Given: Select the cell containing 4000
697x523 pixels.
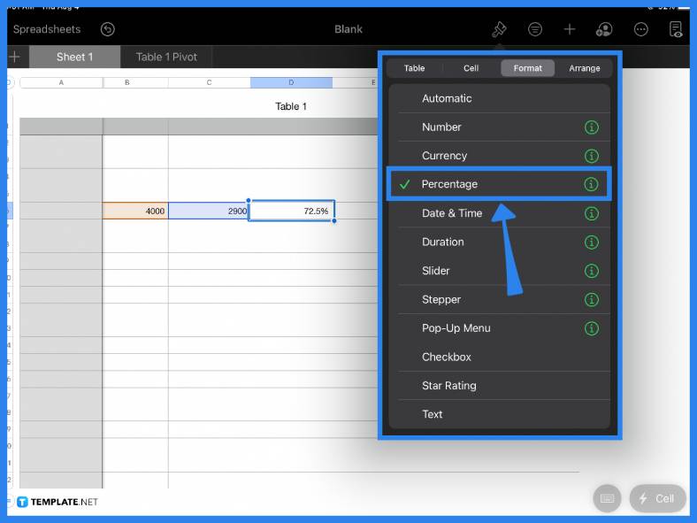Looking at the screenshot, I should 135,212.
